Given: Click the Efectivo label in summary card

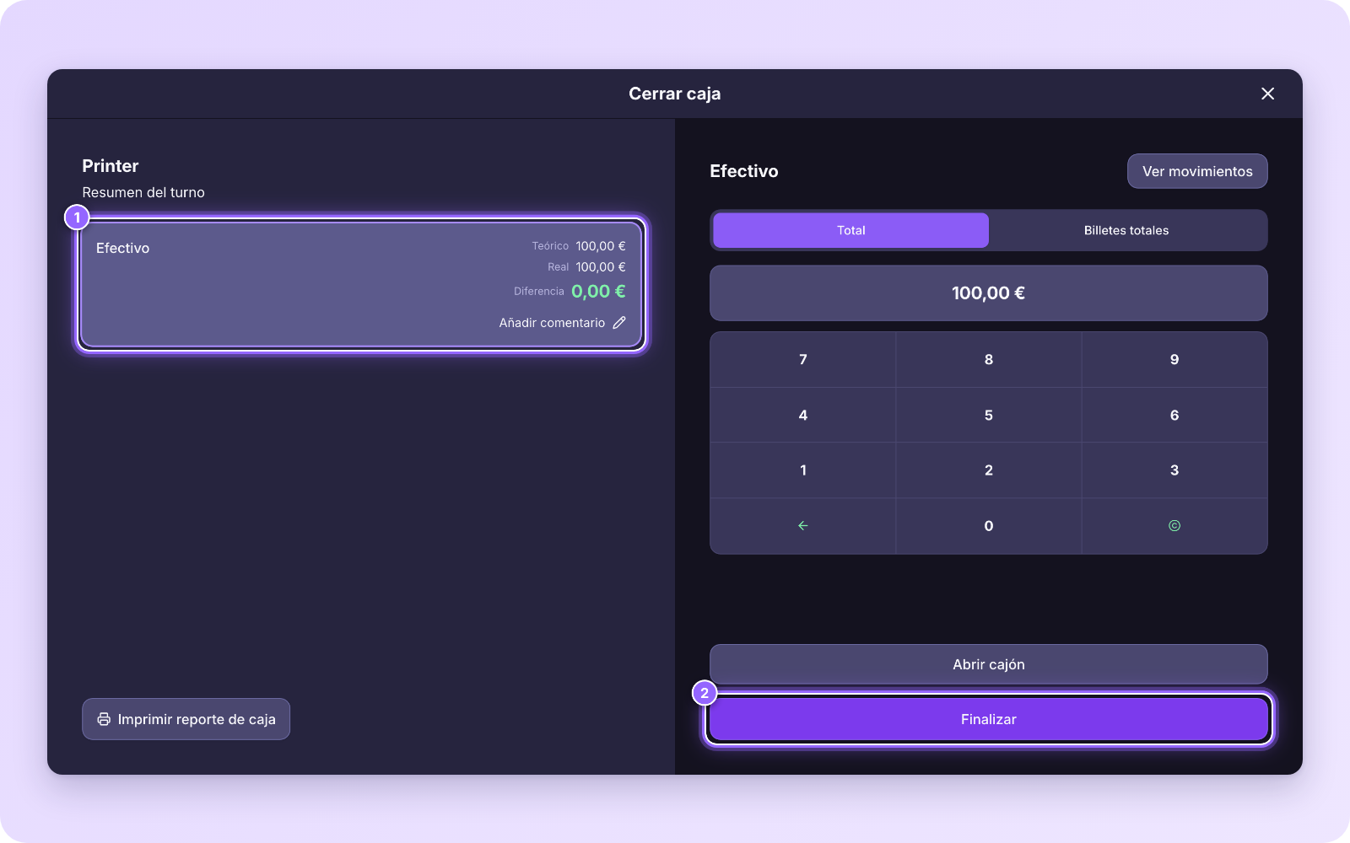Looking at the screenshot, I should (x=122, y=248).
